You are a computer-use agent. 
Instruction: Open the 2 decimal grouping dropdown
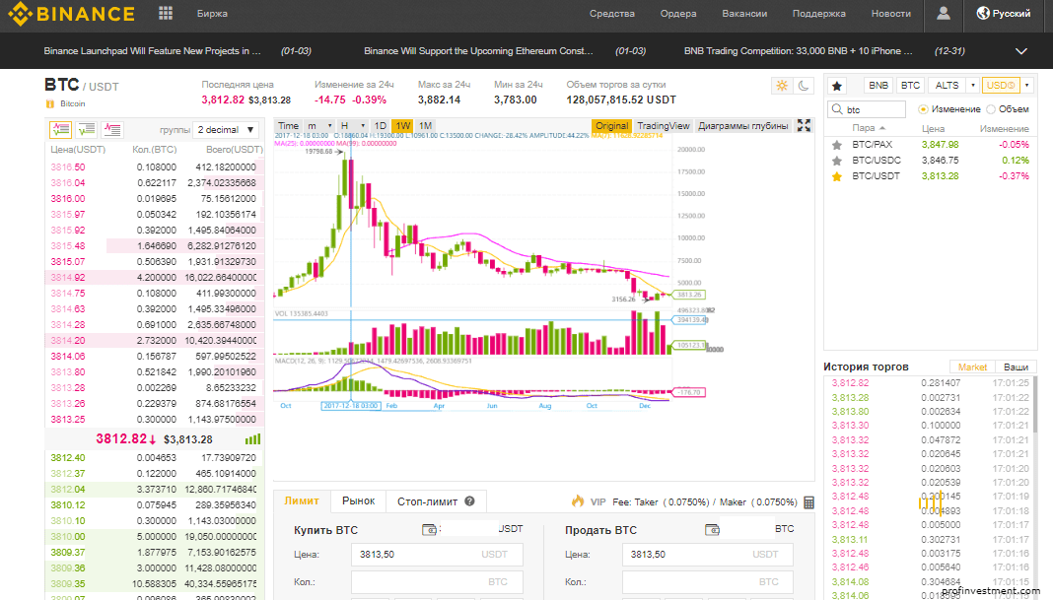(227, 129)
